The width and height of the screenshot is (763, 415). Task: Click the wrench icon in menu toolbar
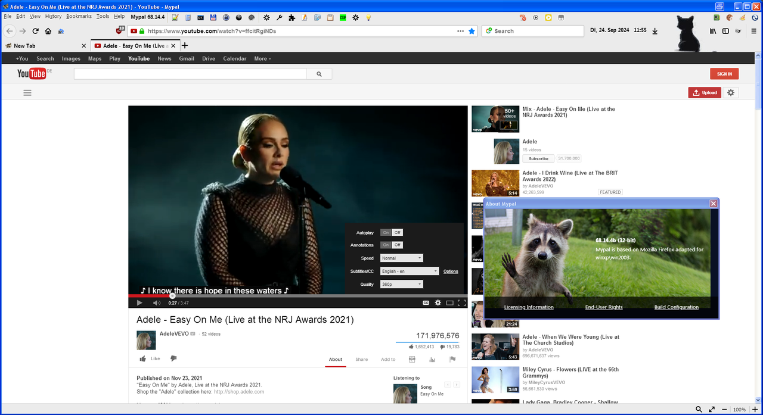click(x=279, y=17)
